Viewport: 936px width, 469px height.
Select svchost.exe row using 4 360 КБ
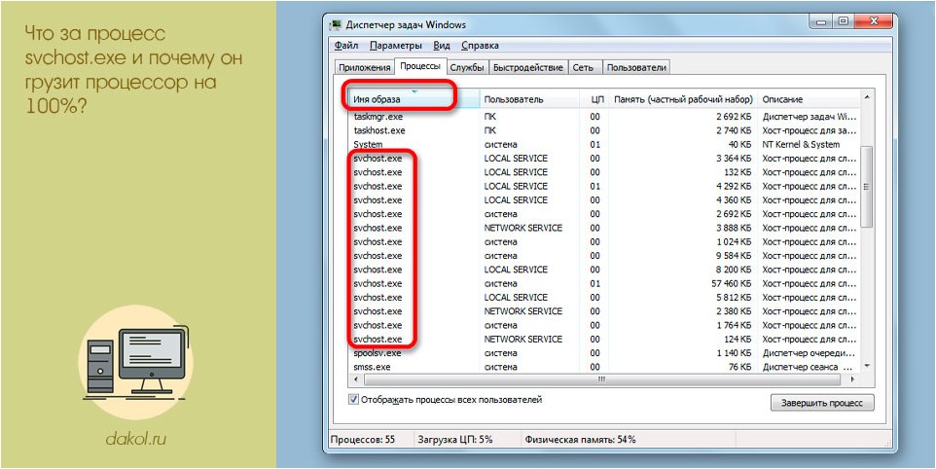click(604, 199)
